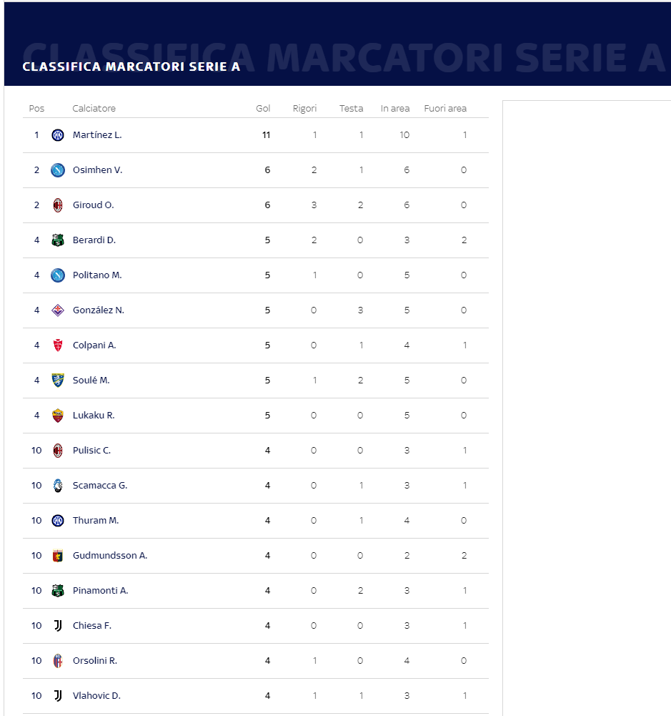The width and height of the screenshot is (671, 716).
Task: Select Pulisic C. player name
Action: point(91,451)
